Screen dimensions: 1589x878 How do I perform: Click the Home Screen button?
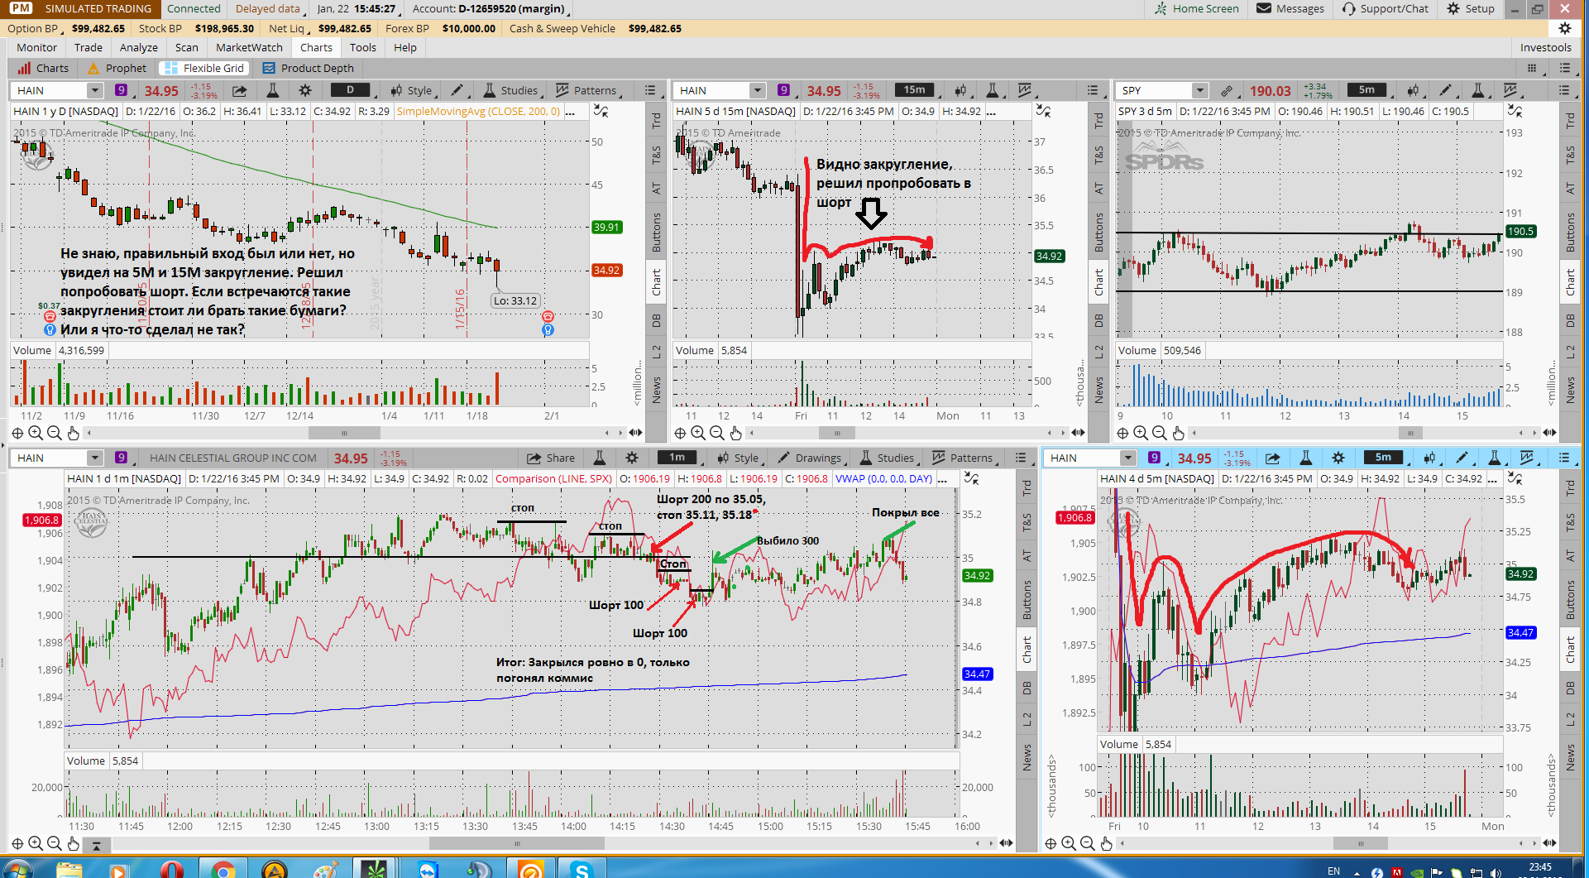click(x=1196, y=8)
